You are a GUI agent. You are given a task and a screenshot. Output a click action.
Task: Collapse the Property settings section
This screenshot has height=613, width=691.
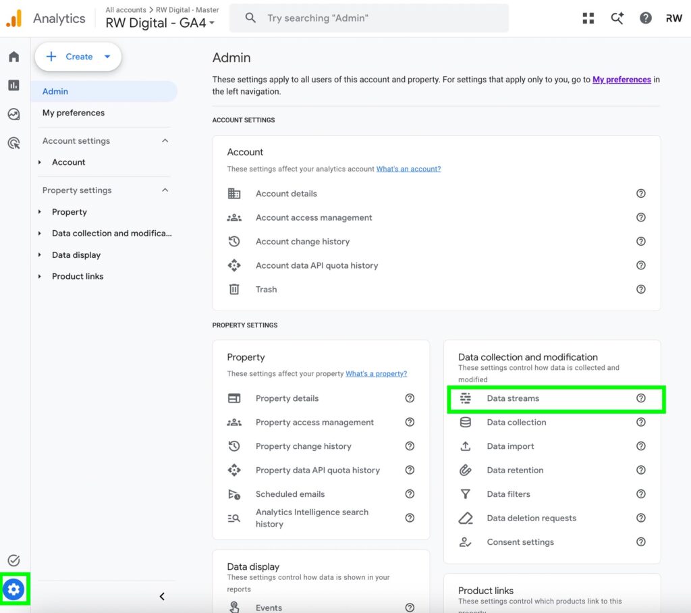[165, 190]
